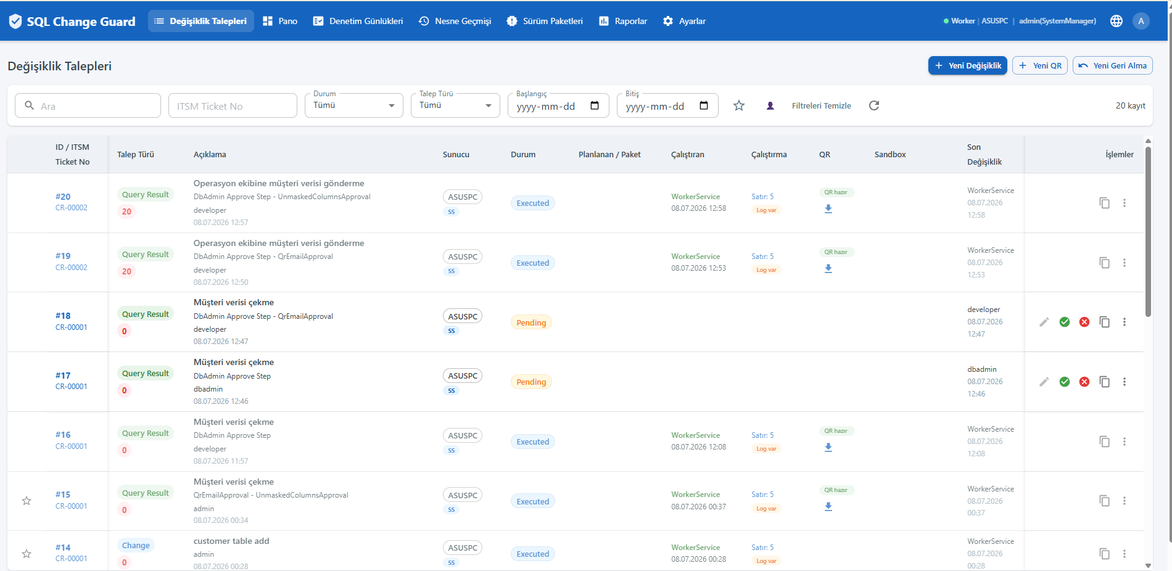Duplicate request #17
This screenshot has height=571, width=1172.
(x=1105, y=382)
